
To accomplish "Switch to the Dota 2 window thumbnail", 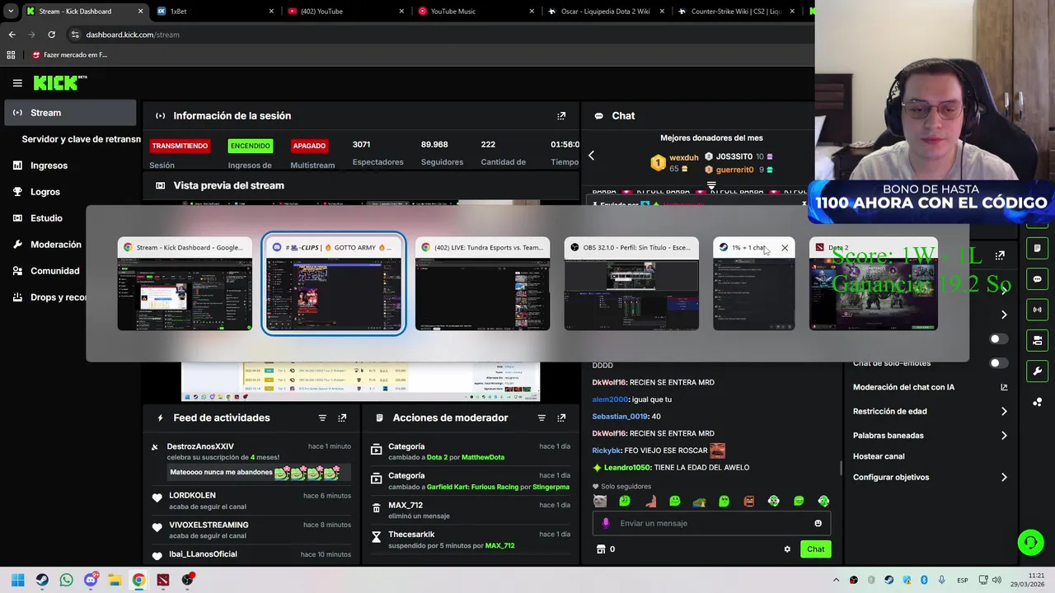I will pos(873,284).
